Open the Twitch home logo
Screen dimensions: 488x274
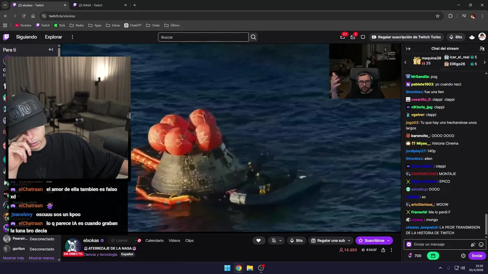coord(6,37)
